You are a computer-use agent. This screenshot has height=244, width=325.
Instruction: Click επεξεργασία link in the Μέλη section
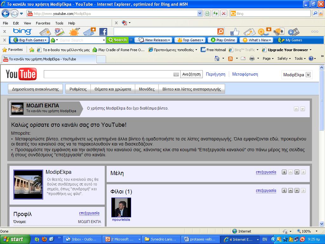click(x=266, y=172)
